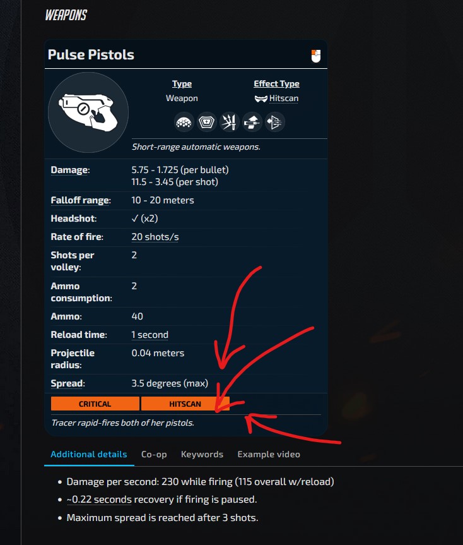Click the knife and arrows deflect icon
The image size is (463, 545).
pos(229,123)
